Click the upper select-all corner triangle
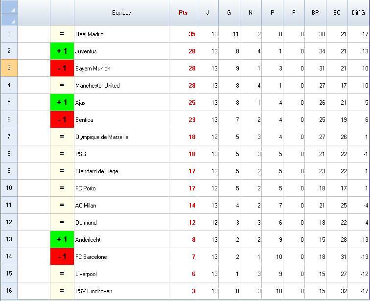 [x=13, y=9]
